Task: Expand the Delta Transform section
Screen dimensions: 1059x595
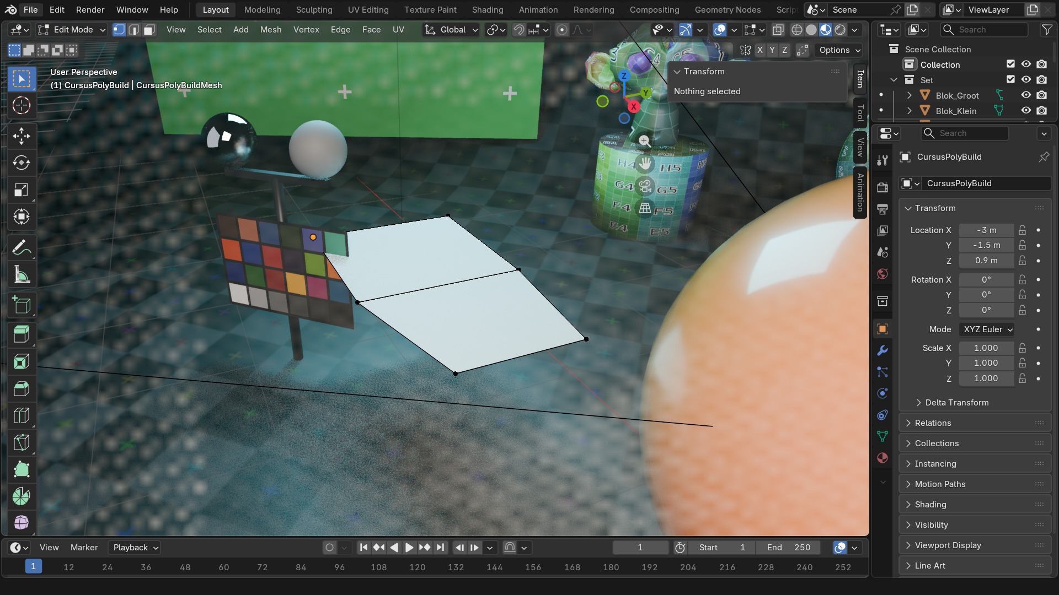Action: click(956, 403)
